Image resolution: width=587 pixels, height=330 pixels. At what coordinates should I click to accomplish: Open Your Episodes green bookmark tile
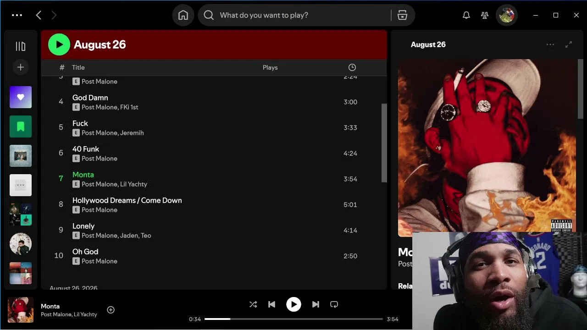pos(21,126)
